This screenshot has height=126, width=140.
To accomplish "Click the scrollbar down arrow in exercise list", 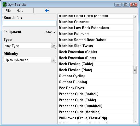I will (135, 121).
